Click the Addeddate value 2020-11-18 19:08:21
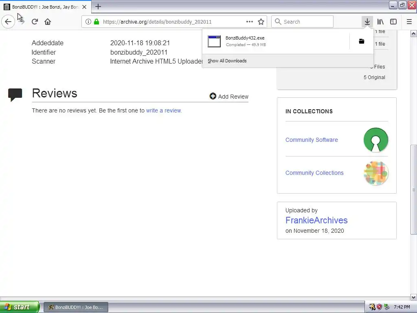The image size is (417, 313). pos(140,43)
